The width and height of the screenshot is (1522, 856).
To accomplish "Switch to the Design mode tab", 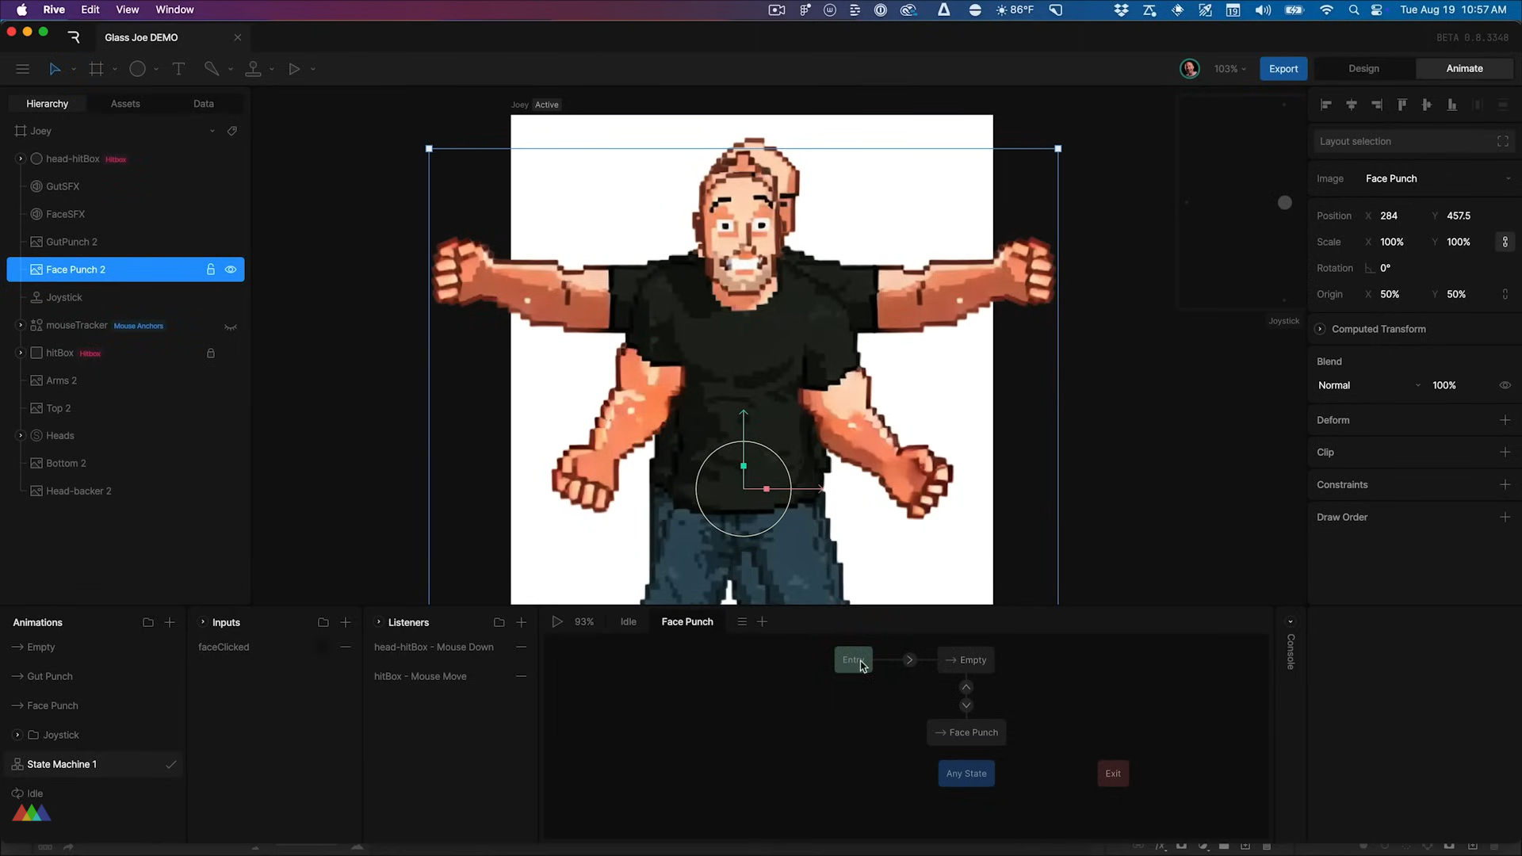I will point(1363,69).
